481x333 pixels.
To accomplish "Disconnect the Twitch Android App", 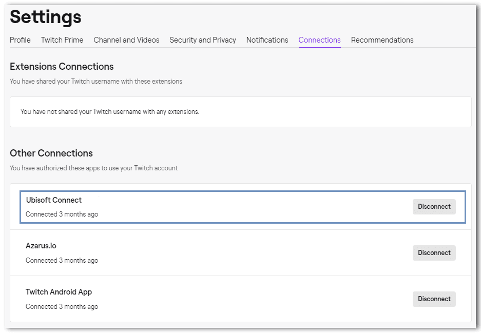I will (434, 299).
